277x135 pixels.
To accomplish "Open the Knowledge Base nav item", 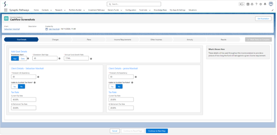I will point(160,10).
